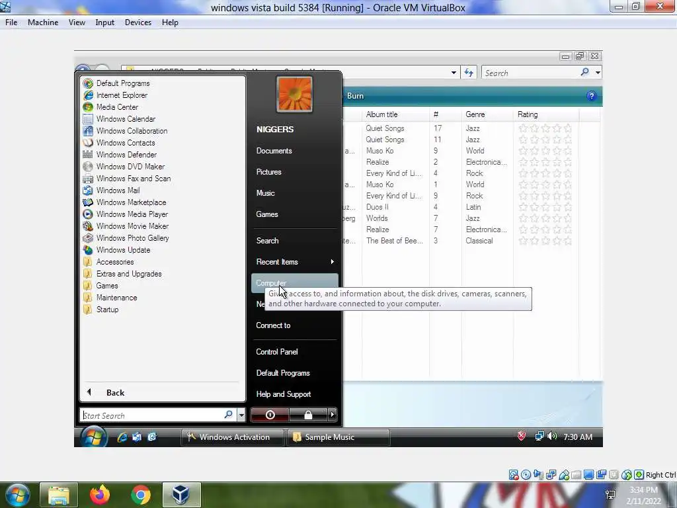Click the user account flower picture
Viewport: 677px width, 508px height.
click(294, 94)
